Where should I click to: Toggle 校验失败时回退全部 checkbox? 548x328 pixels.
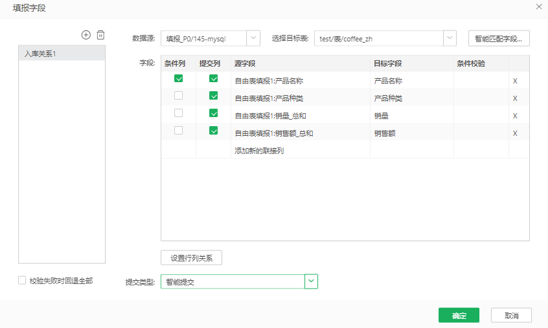point(23,281)
